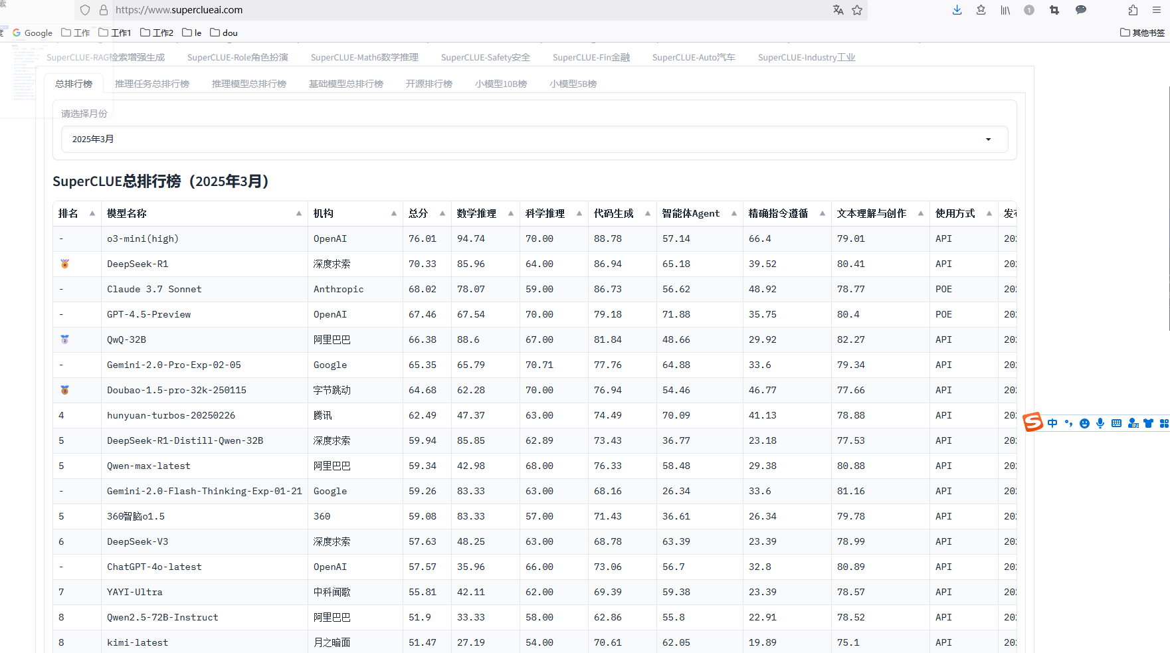Sort by the 智能体Agent column arrow
Image resolution: width=1170 pixels, height=653 pixels.
(x=733, y=214)
